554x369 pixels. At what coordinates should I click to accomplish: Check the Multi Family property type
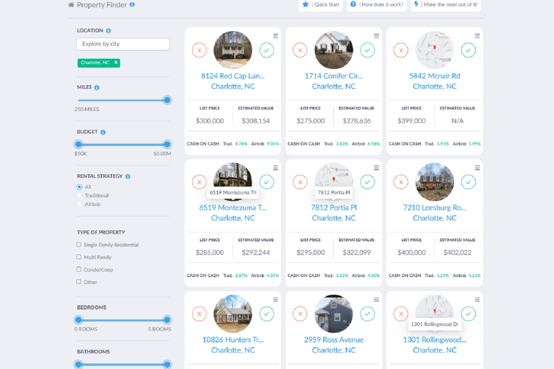78,257
